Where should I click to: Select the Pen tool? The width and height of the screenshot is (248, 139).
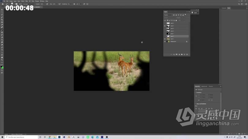click(x=2, y=47)
